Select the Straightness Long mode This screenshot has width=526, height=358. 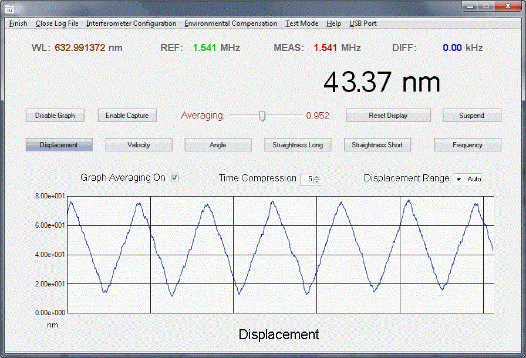click(298, 145)
